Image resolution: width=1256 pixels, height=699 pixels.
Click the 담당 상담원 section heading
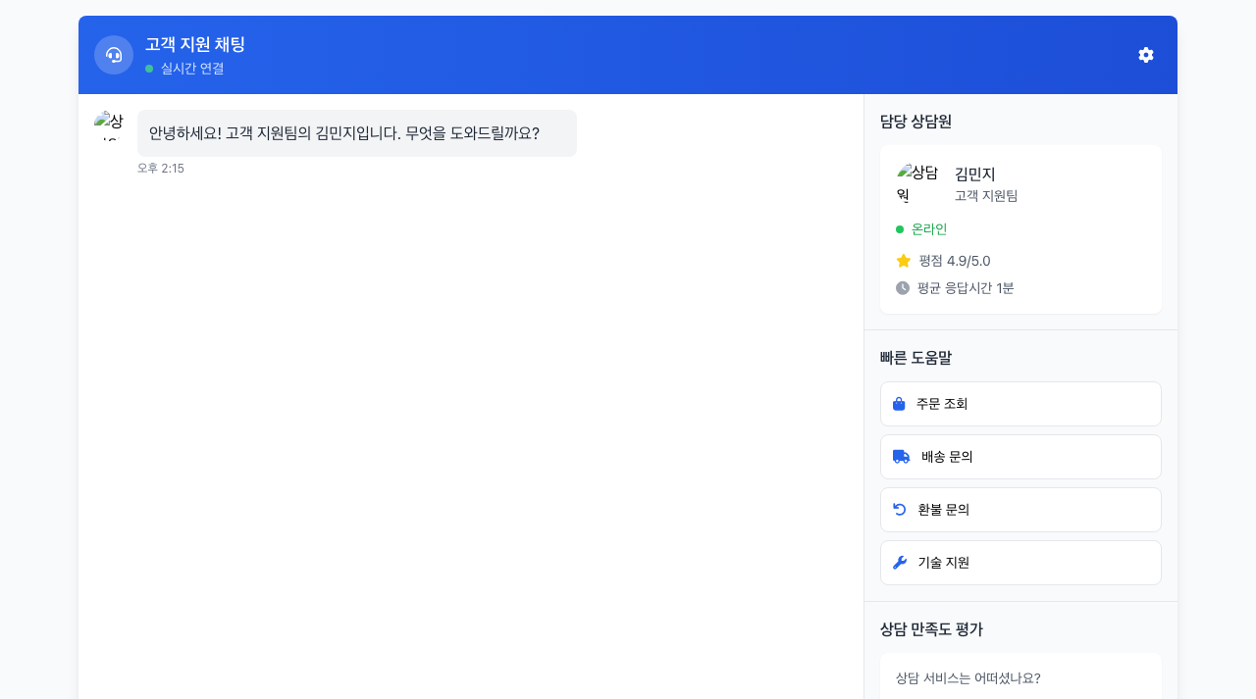[916, 122]
